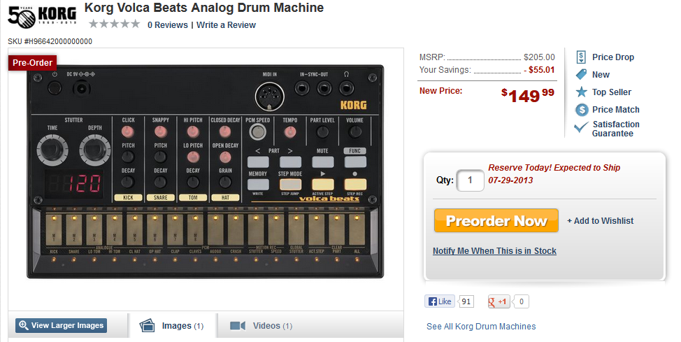681x342 pixels.
Task: Click View Larger Images button
Action: click(x=62, y=325)
